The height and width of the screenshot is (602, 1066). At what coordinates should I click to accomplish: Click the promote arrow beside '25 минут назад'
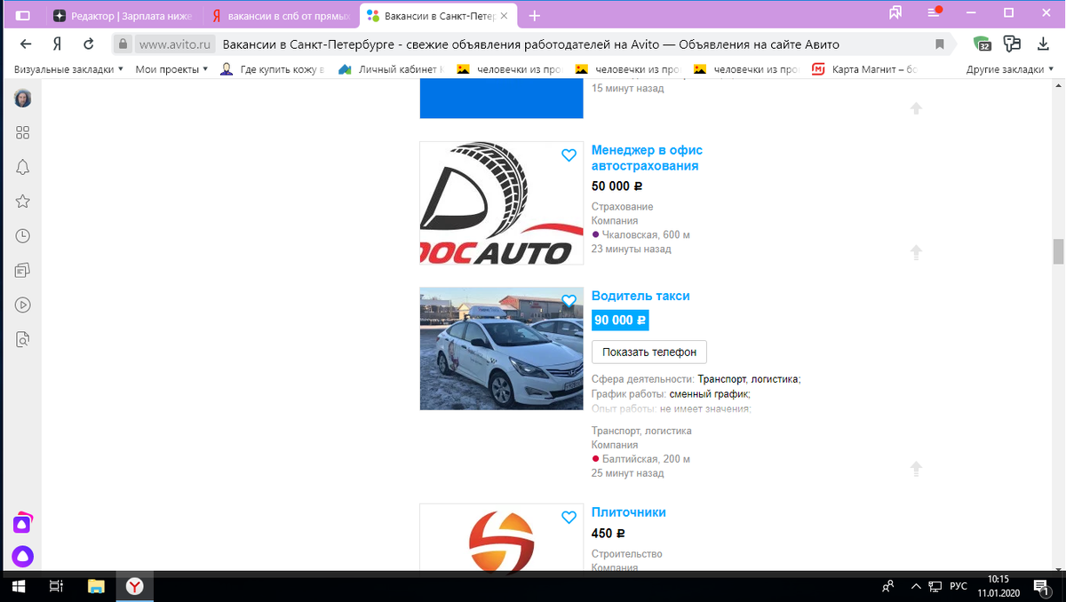[x=916, y=468]
